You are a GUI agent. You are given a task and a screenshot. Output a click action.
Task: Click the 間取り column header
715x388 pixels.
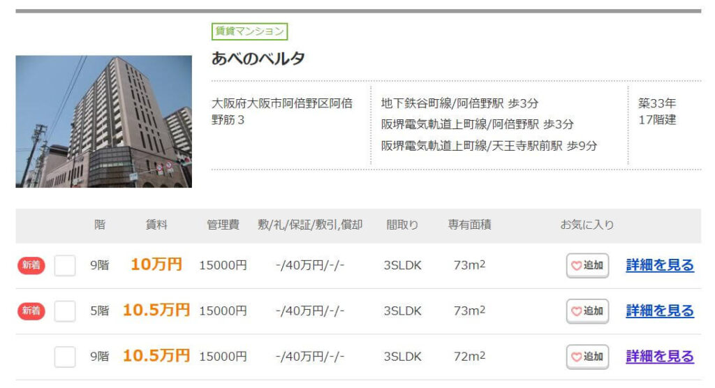pyautogui.click(x=402, y=225)
